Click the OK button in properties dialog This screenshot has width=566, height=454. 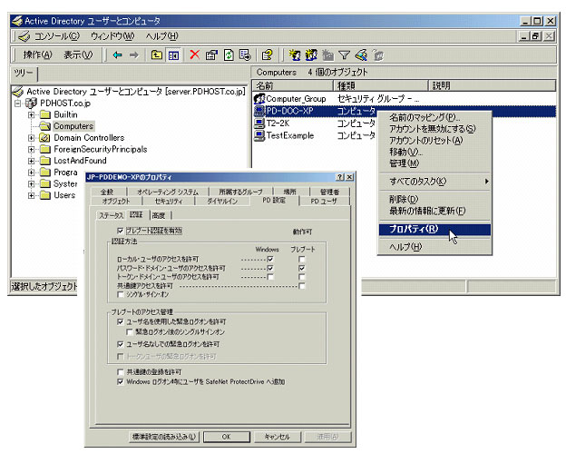(227, 437)
